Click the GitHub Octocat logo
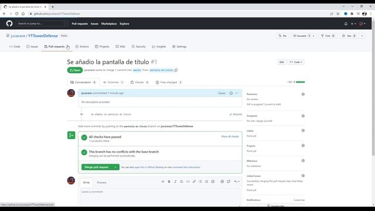Viewport: 375px width, 211px height. tap(9, 23)
